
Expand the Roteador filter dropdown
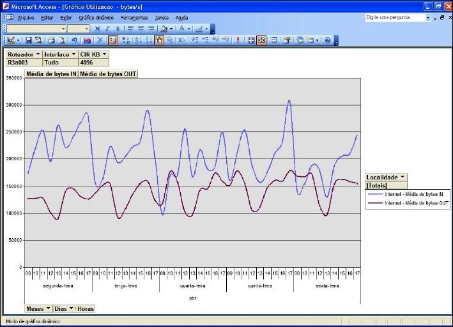pyautogui.click(x=38, y=54)
